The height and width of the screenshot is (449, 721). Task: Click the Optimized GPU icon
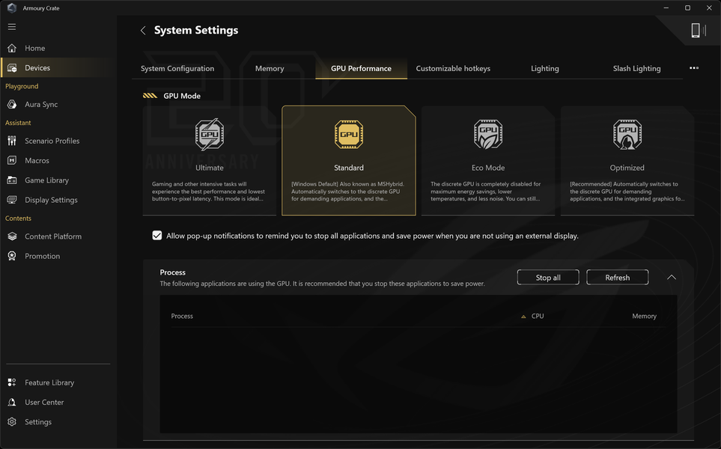tap(627, 135)
